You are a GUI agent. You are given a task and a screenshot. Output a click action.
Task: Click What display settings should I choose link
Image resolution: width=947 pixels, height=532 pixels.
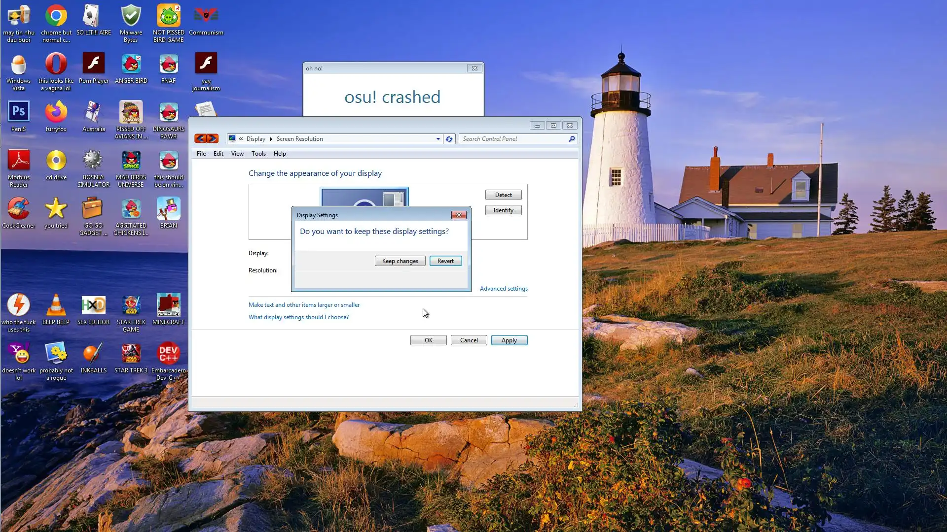(298, 317)
